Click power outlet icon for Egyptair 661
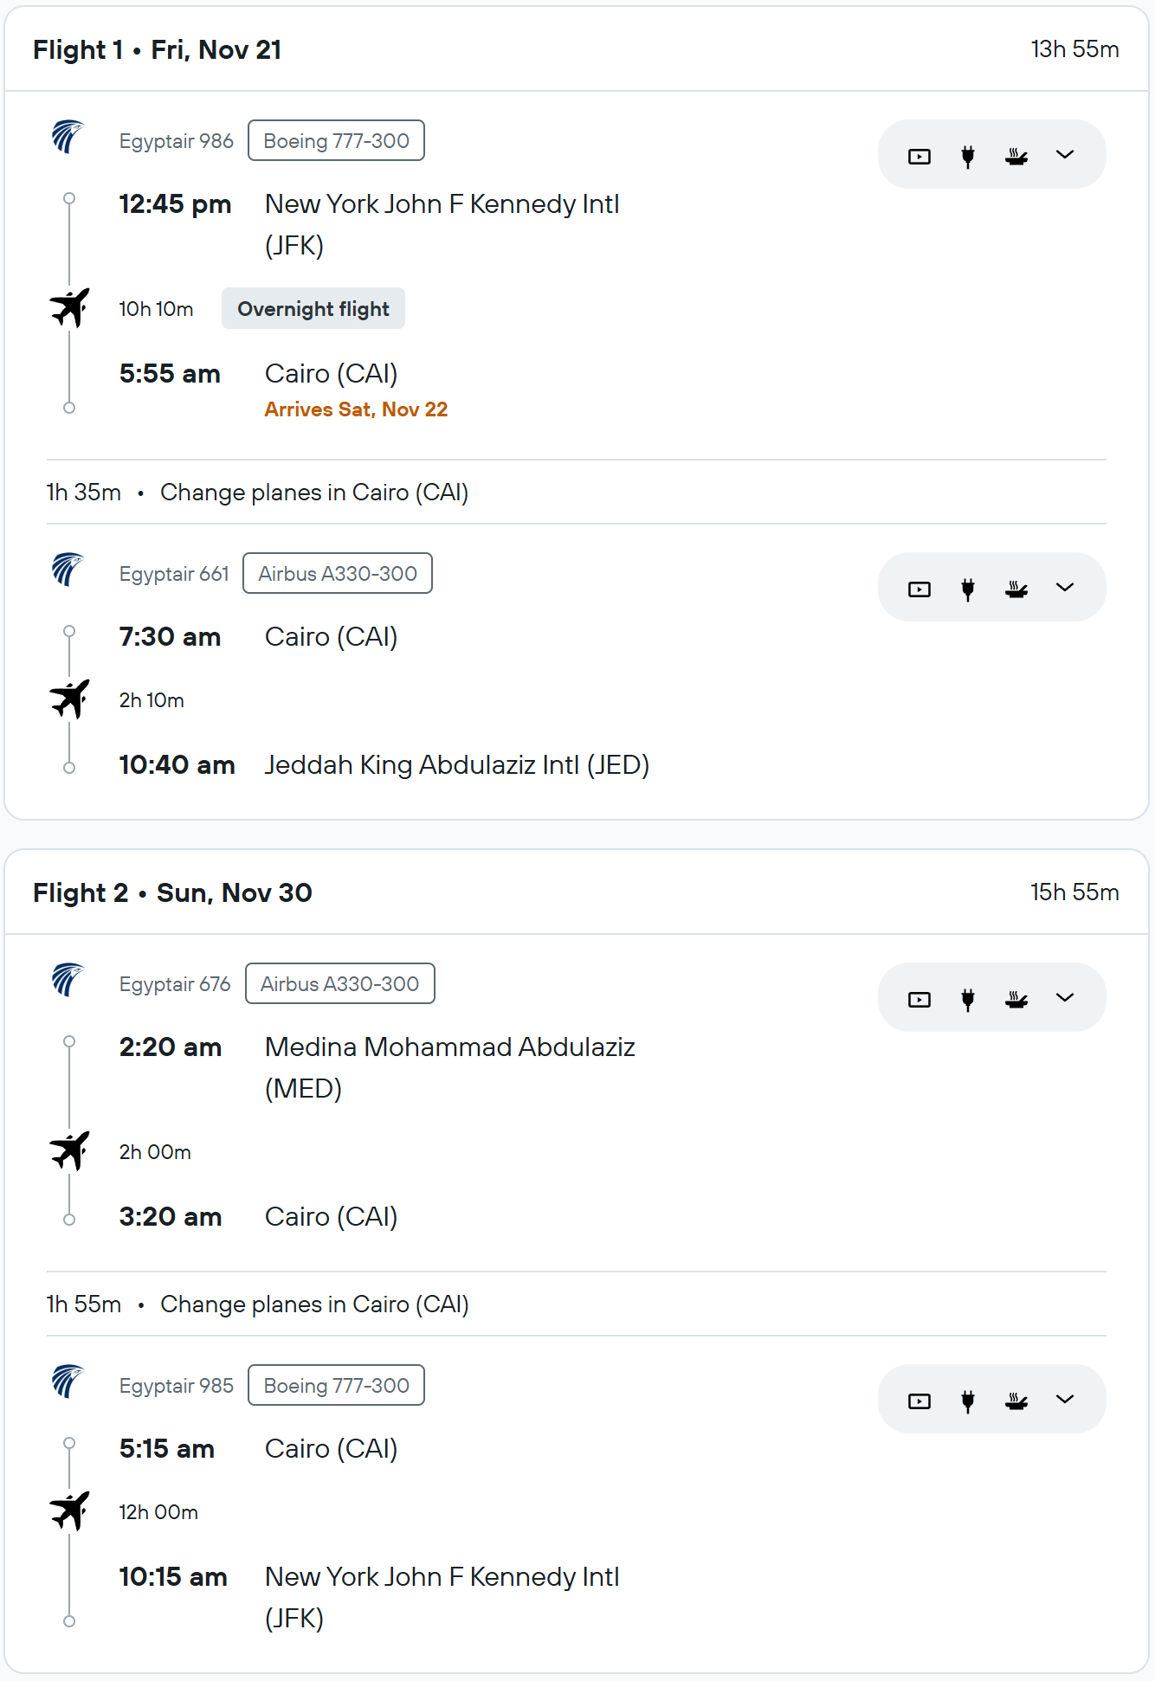This screenshot has width=1155, height=1681. [968, 589]
